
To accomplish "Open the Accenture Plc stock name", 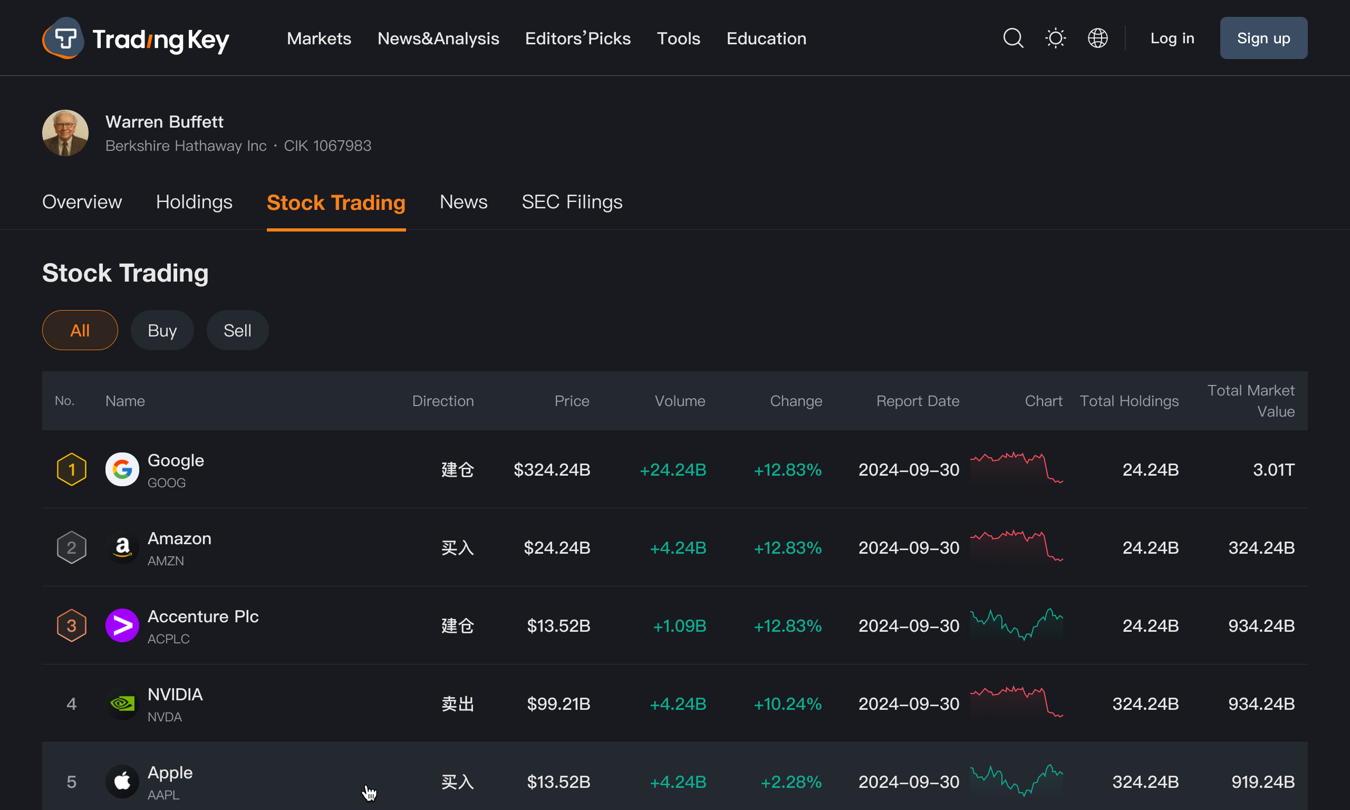I will click(203, 617).
